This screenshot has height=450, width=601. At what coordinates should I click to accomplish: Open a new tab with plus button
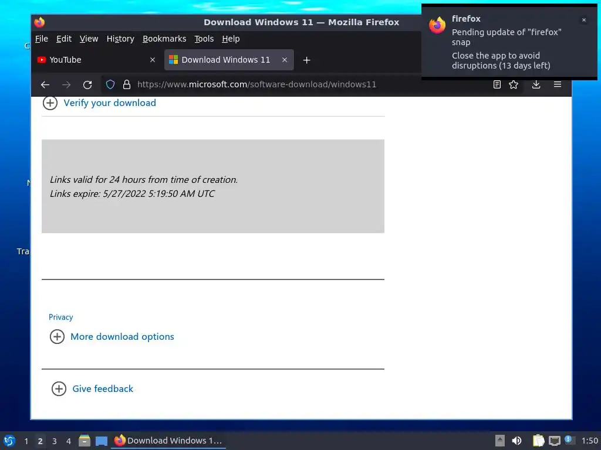pos(306,60)
